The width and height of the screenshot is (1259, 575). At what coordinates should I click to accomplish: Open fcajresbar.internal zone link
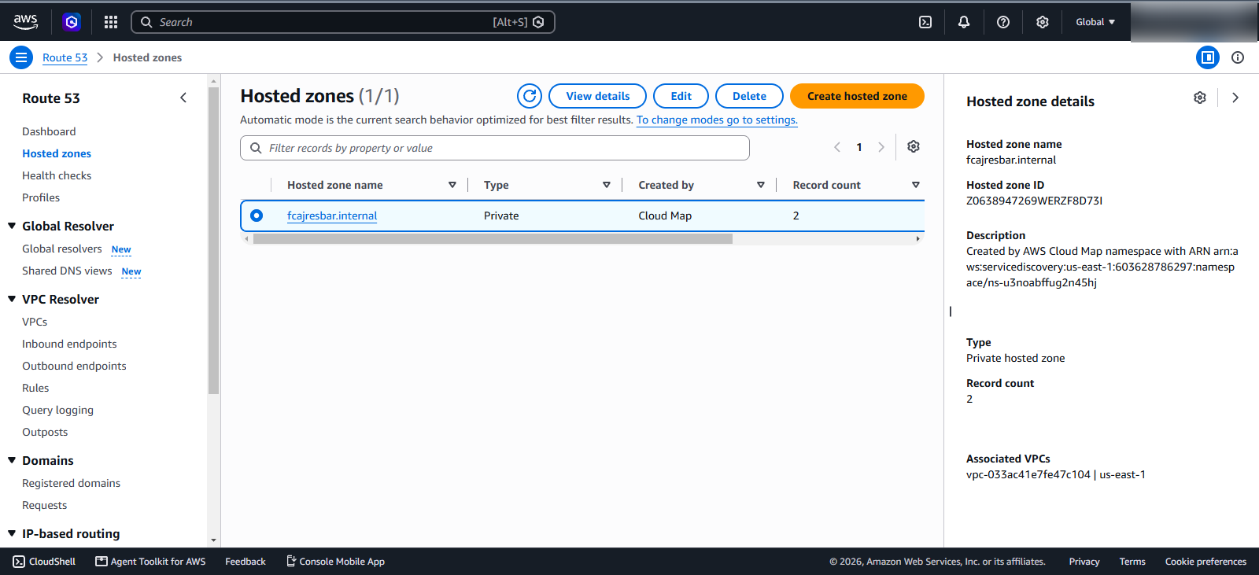tap(332, 216)
